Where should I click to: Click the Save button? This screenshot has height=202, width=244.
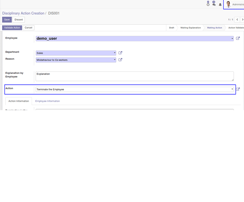[x=7, y=20]
